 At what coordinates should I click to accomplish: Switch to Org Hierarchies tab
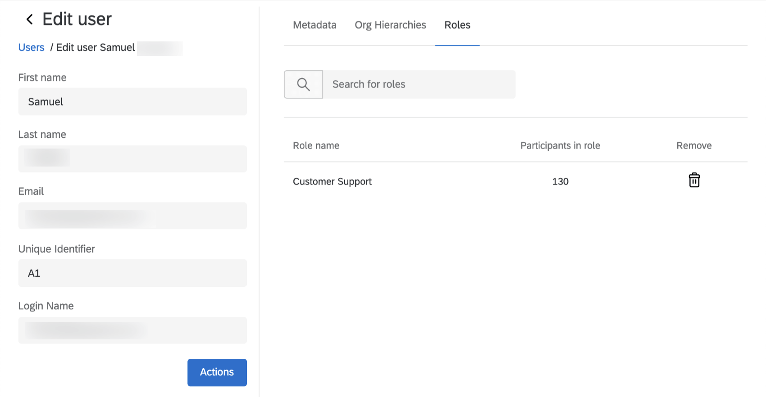coord(390,25)
